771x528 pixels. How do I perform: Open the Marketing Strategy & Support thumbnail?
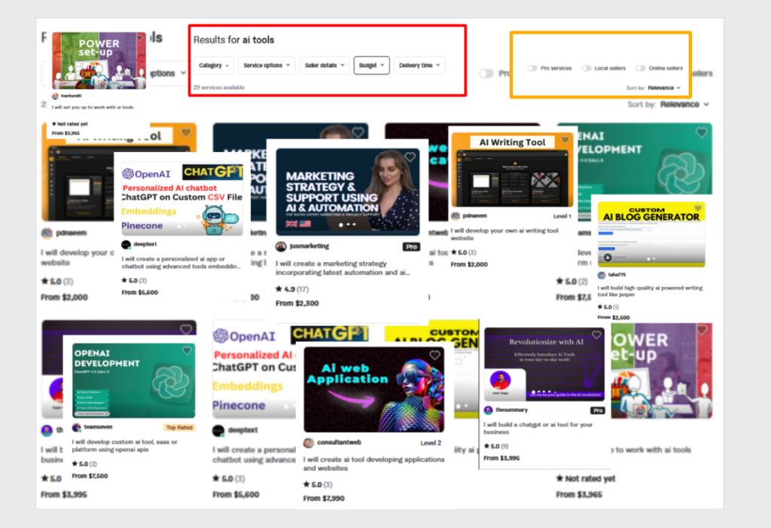(348, 191)
